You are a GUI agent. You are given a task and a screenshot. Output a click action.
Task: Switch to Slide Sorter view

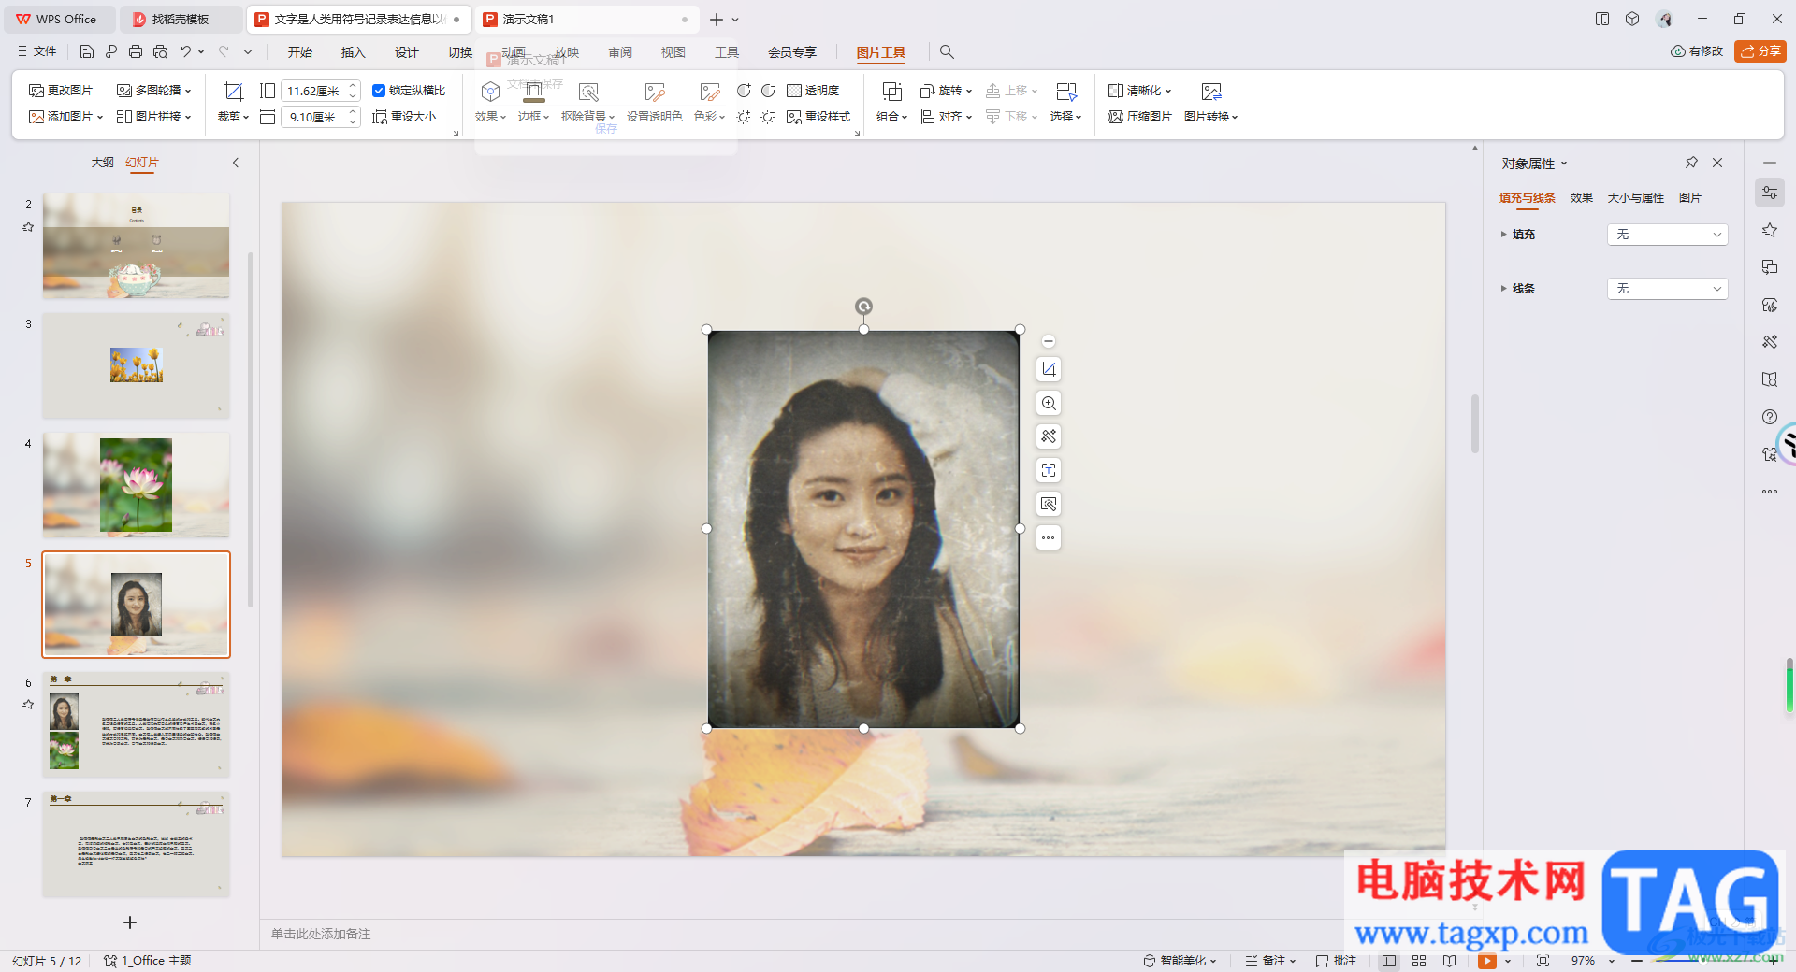point(1419,961)
